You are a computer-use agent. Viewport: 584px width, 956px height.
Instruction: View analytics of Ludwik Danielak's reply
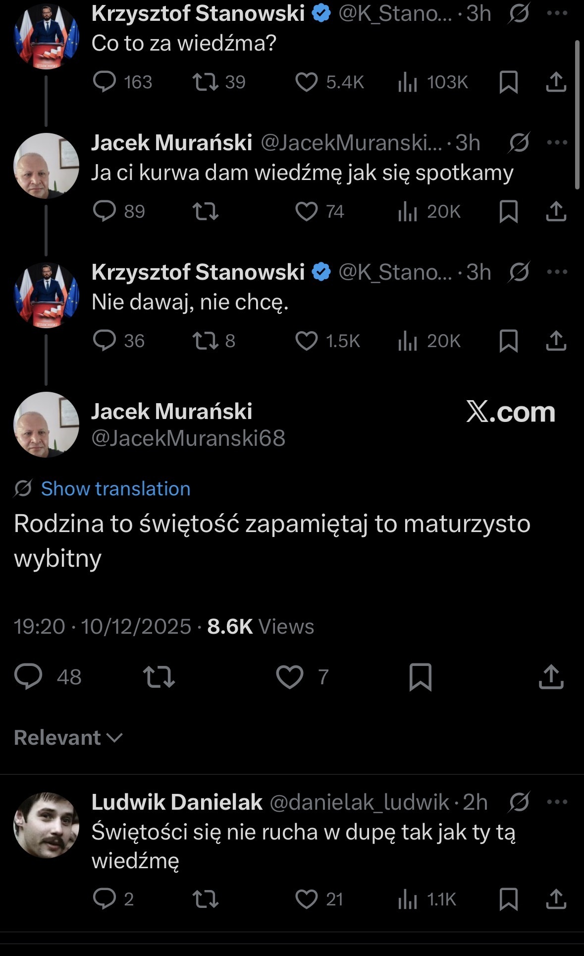(x=408, y=899)
